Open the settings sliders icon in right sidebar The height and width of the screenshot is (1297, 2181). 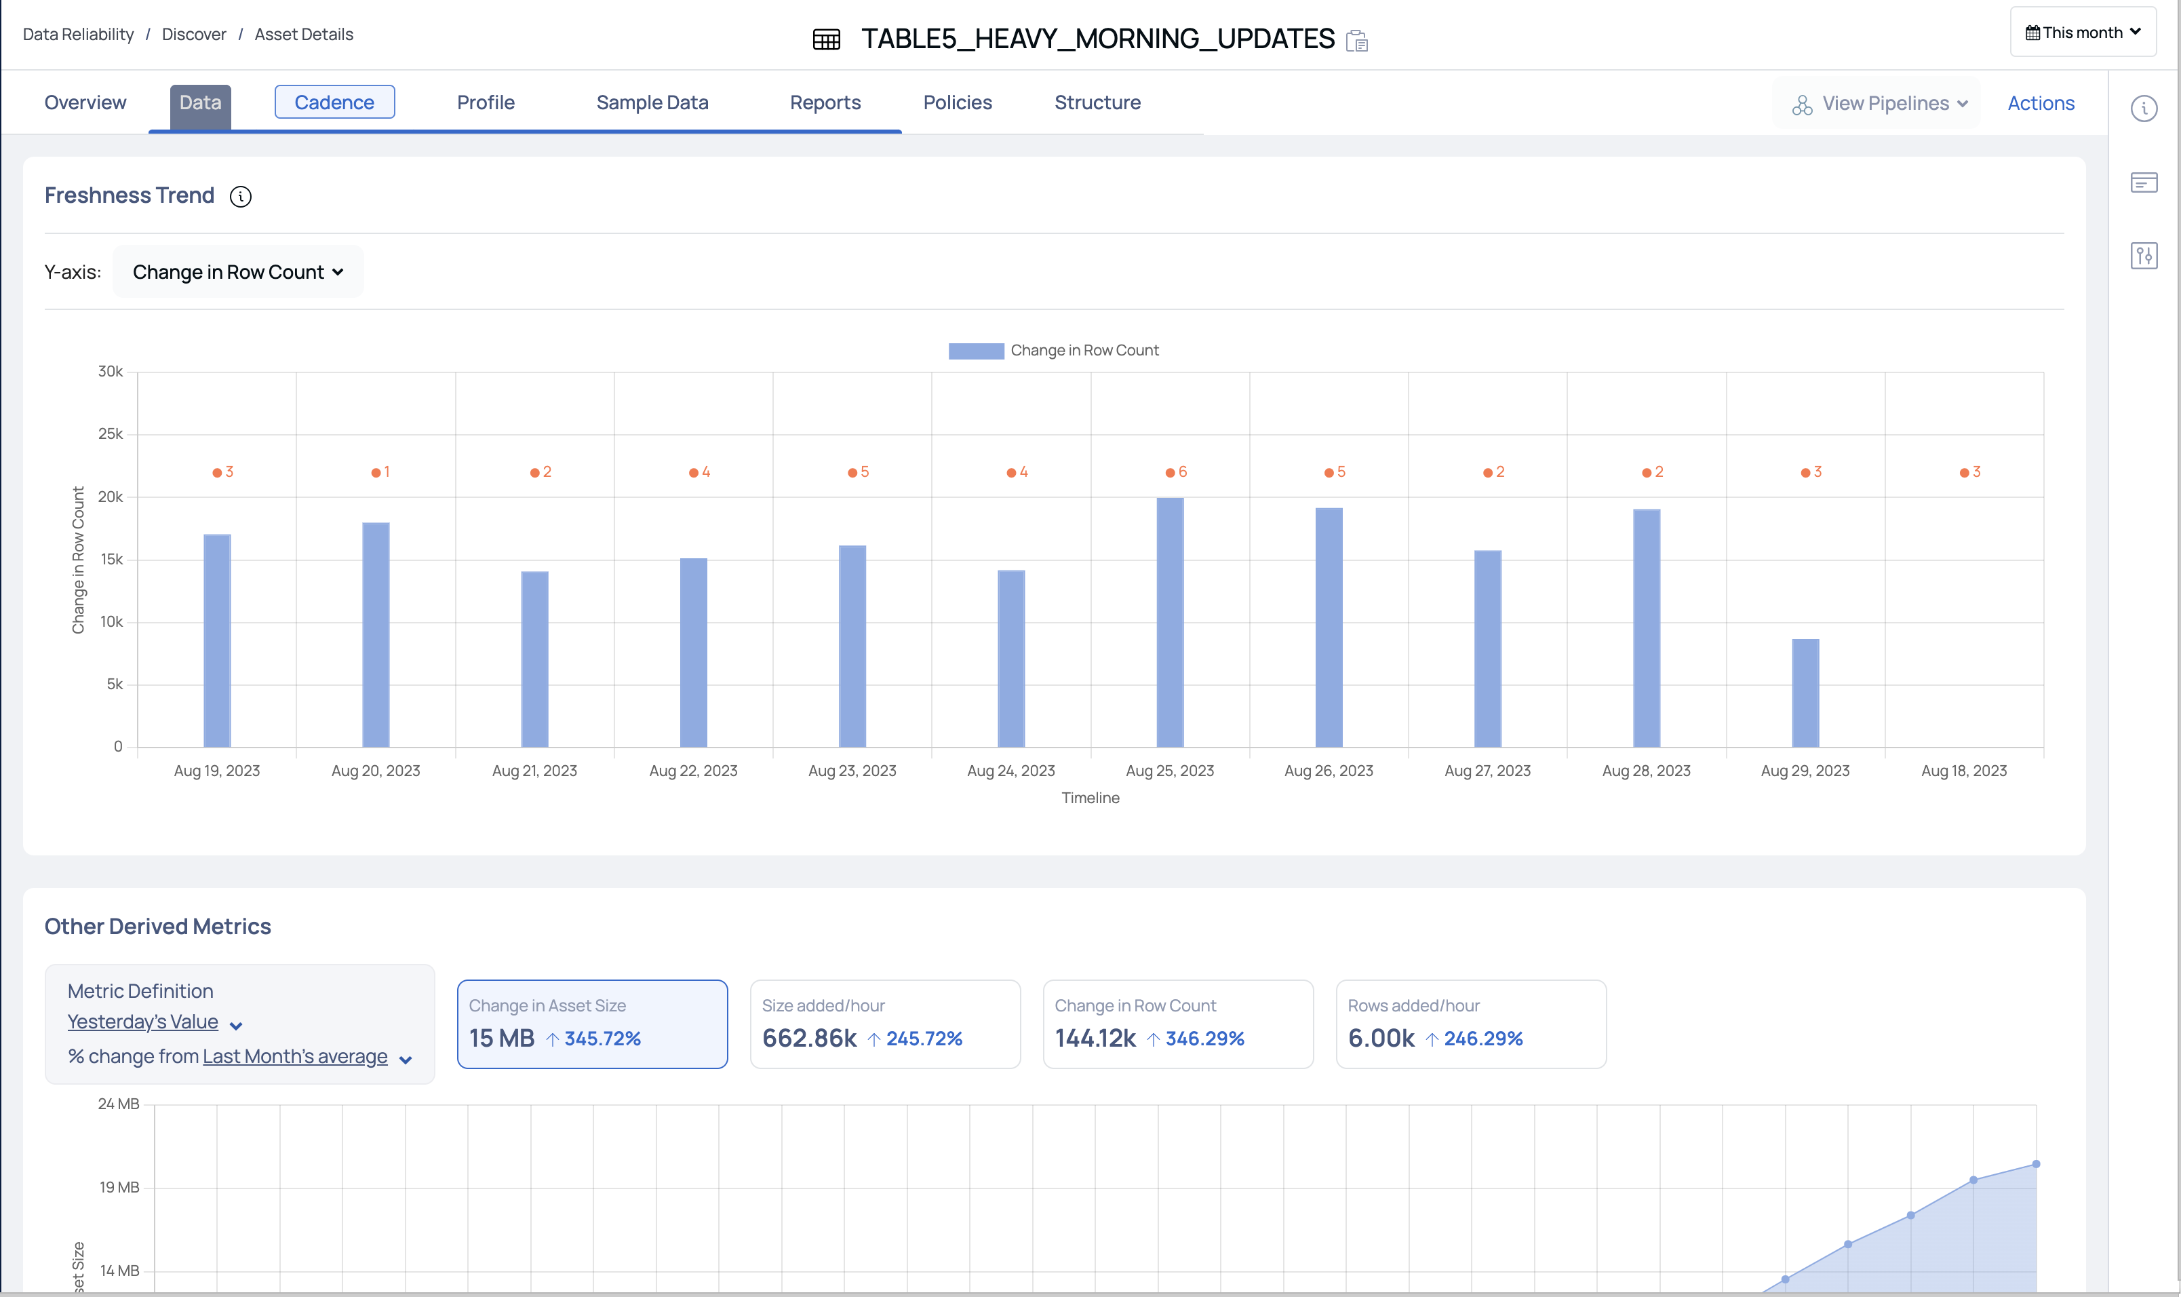(x=2144, y=256)
